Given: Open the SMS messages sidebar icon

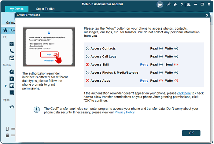Looking at the screenshot, I should [12, 58].
